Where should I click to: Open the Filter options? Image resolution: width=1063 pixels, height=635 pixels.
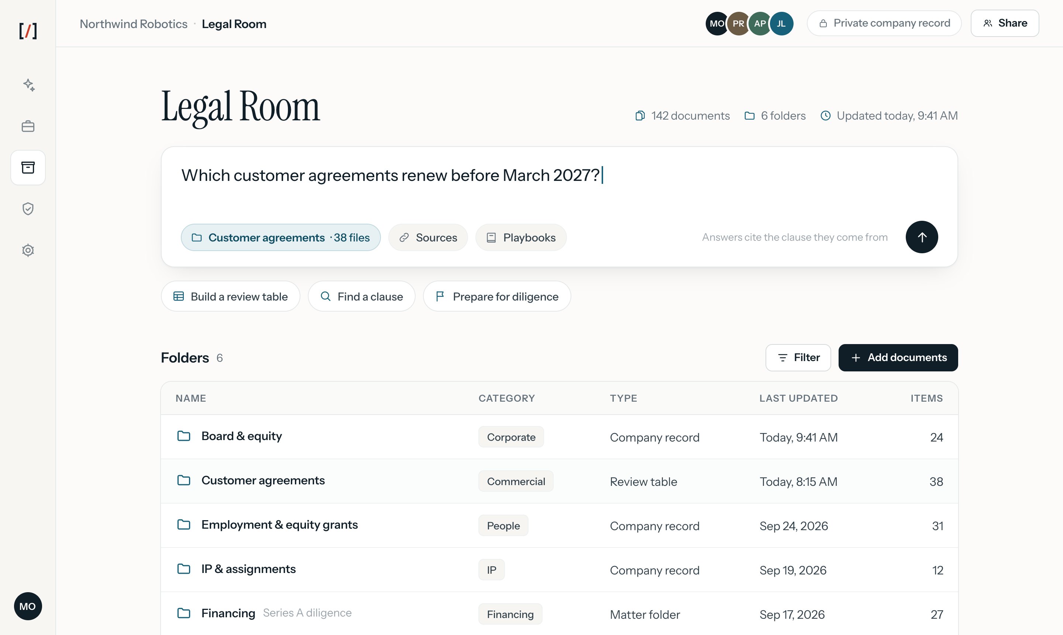tap(798, 358)
